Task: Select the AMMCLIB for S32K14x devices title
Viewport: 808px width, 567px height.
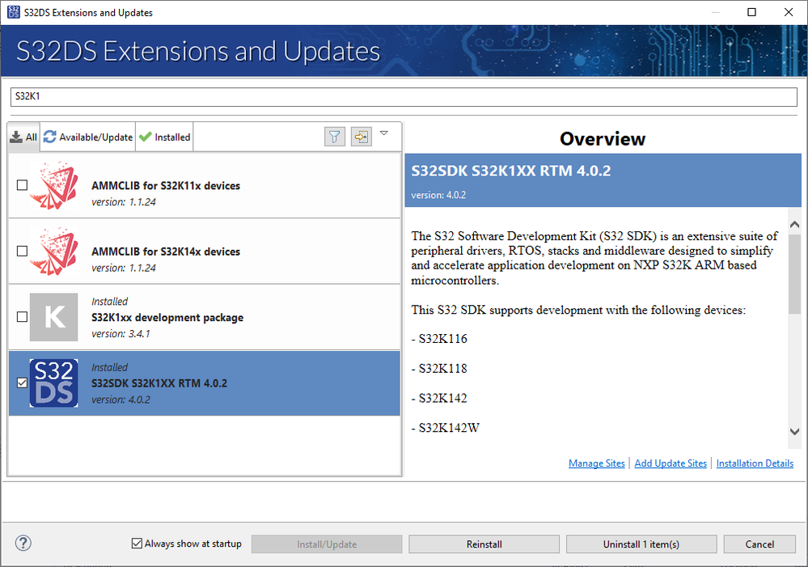Action: pyautogui.click(x=166, y=252)
